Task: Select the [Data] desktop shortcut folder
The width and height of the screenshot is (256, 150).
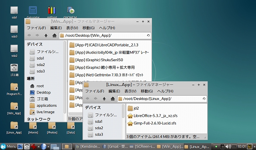Action: coord(71,125)
